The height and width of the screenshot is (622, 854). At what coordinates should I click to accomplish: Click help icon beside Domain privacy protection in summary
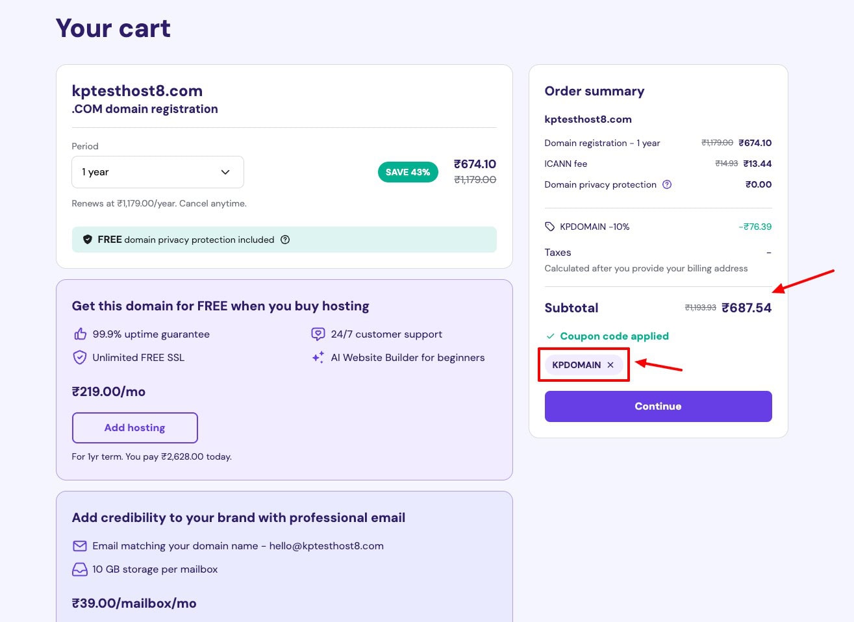pos(667,184)
